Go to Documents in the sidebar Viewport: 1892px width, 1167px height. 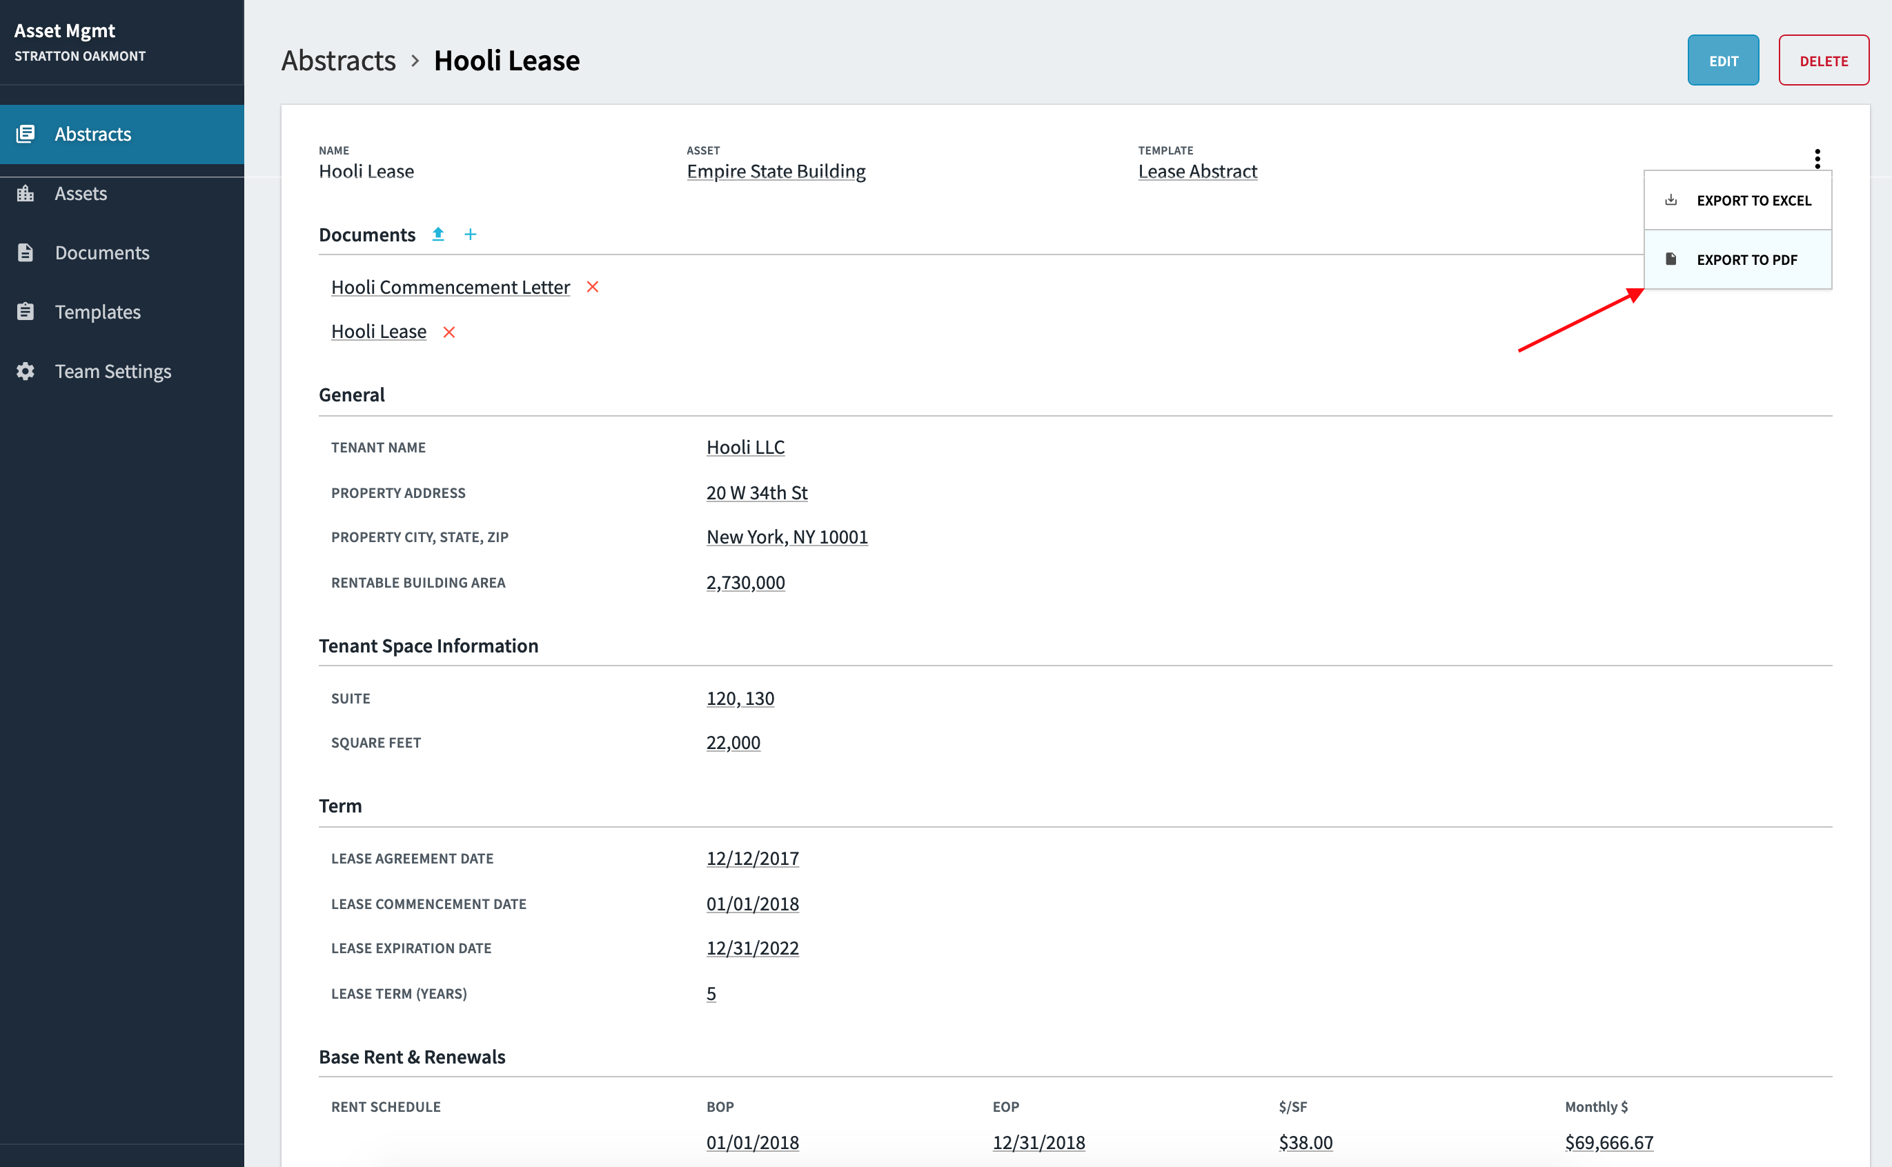point(102,252)
